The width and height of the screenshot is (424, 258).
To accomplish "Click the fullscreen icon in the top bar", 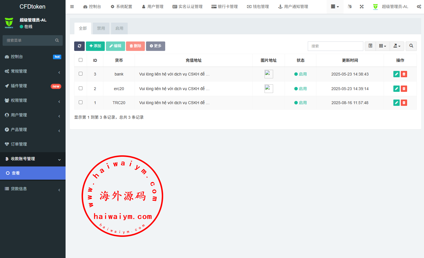I will click(x=362, y=7).
